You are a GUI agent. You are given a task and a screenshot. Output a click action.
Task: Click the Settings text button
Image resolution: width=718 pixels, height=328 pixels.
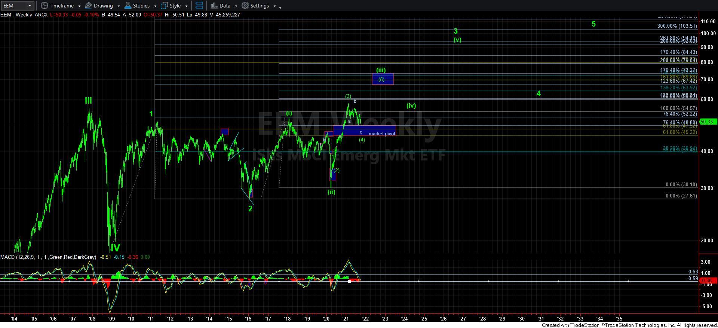coord(260,6)
